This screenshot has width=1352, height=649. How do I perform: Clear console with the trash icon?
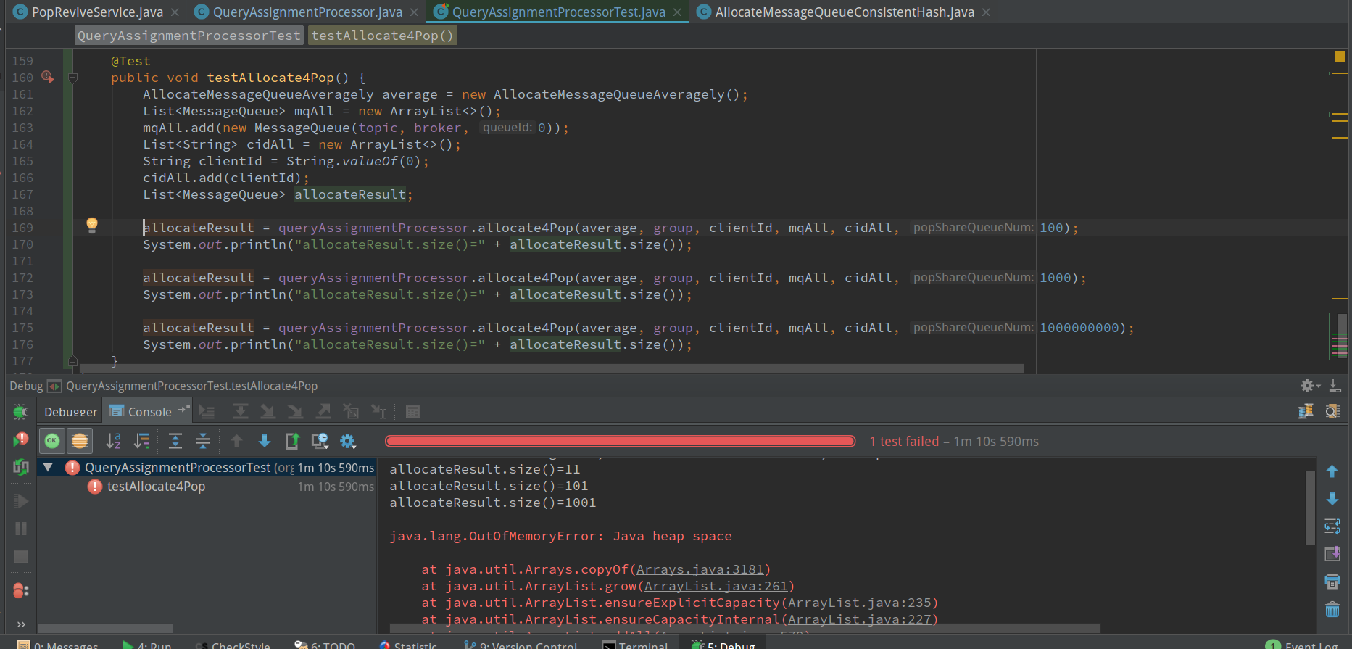(x=1332, y=610)
